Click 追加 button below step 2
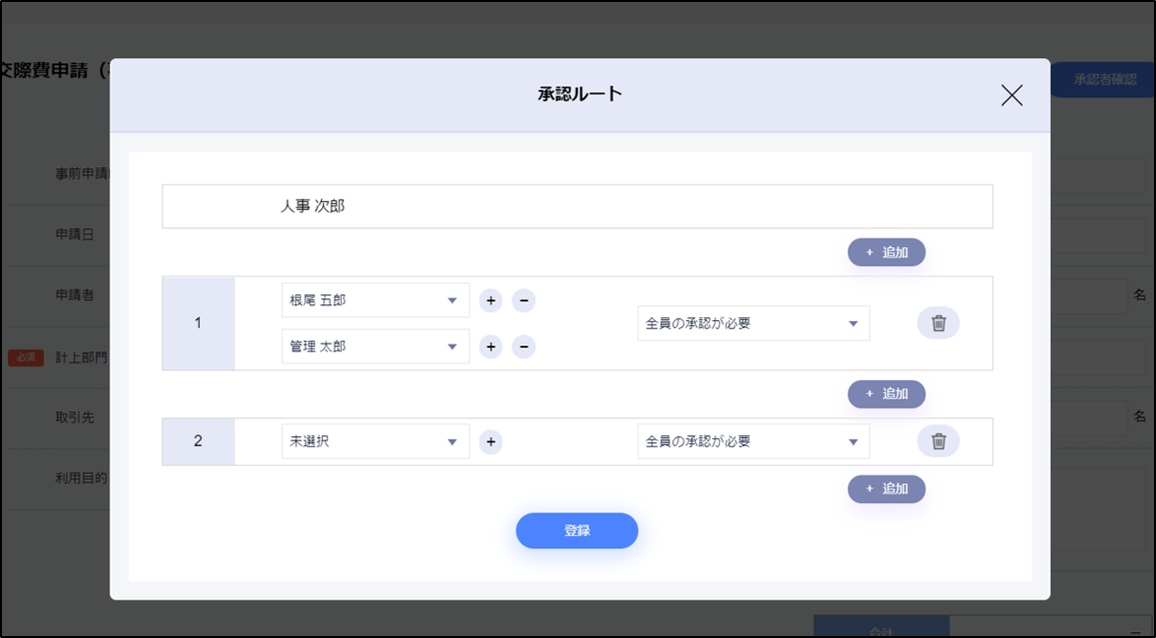This screenshot has height=638, width=1156. point(886,489)
